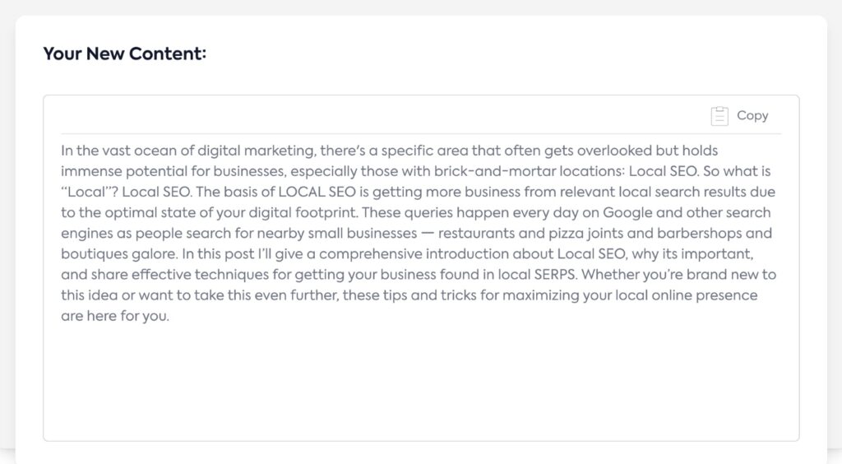
Task: Click the "Your New Content:" heading
Action: (x=124, y=54)
